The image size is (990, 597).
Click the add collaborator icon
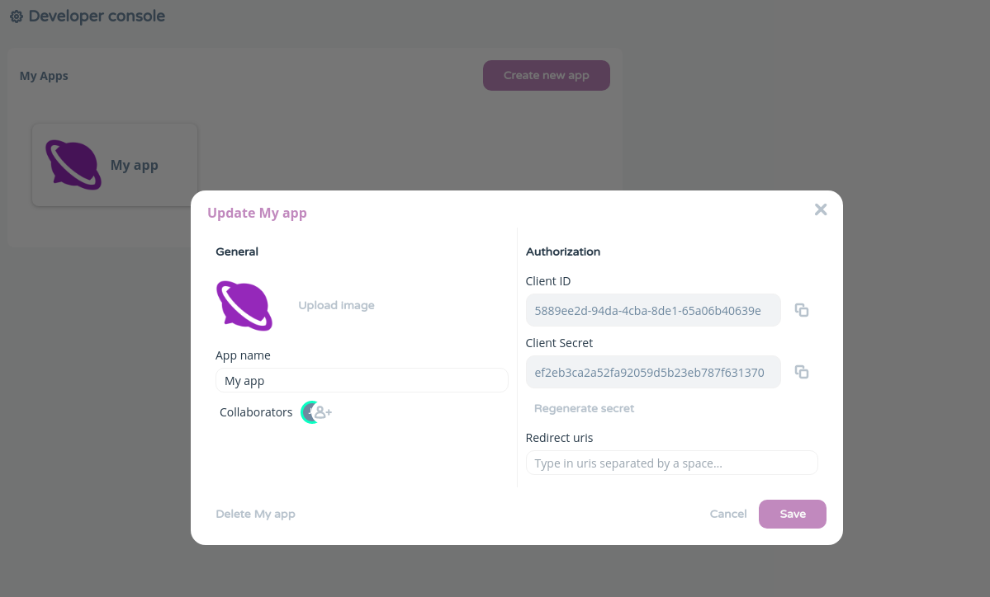point(324,412)
